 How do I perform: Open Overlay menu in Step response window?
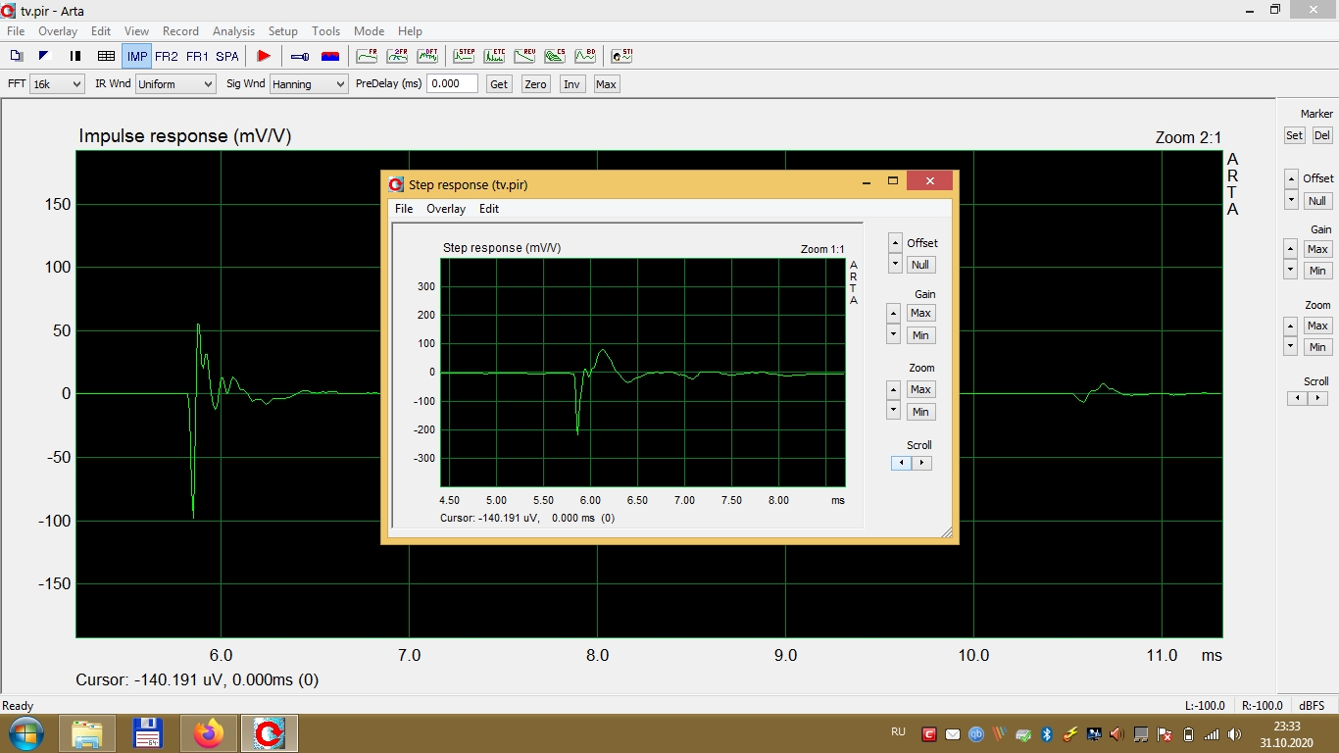(445, 209)
